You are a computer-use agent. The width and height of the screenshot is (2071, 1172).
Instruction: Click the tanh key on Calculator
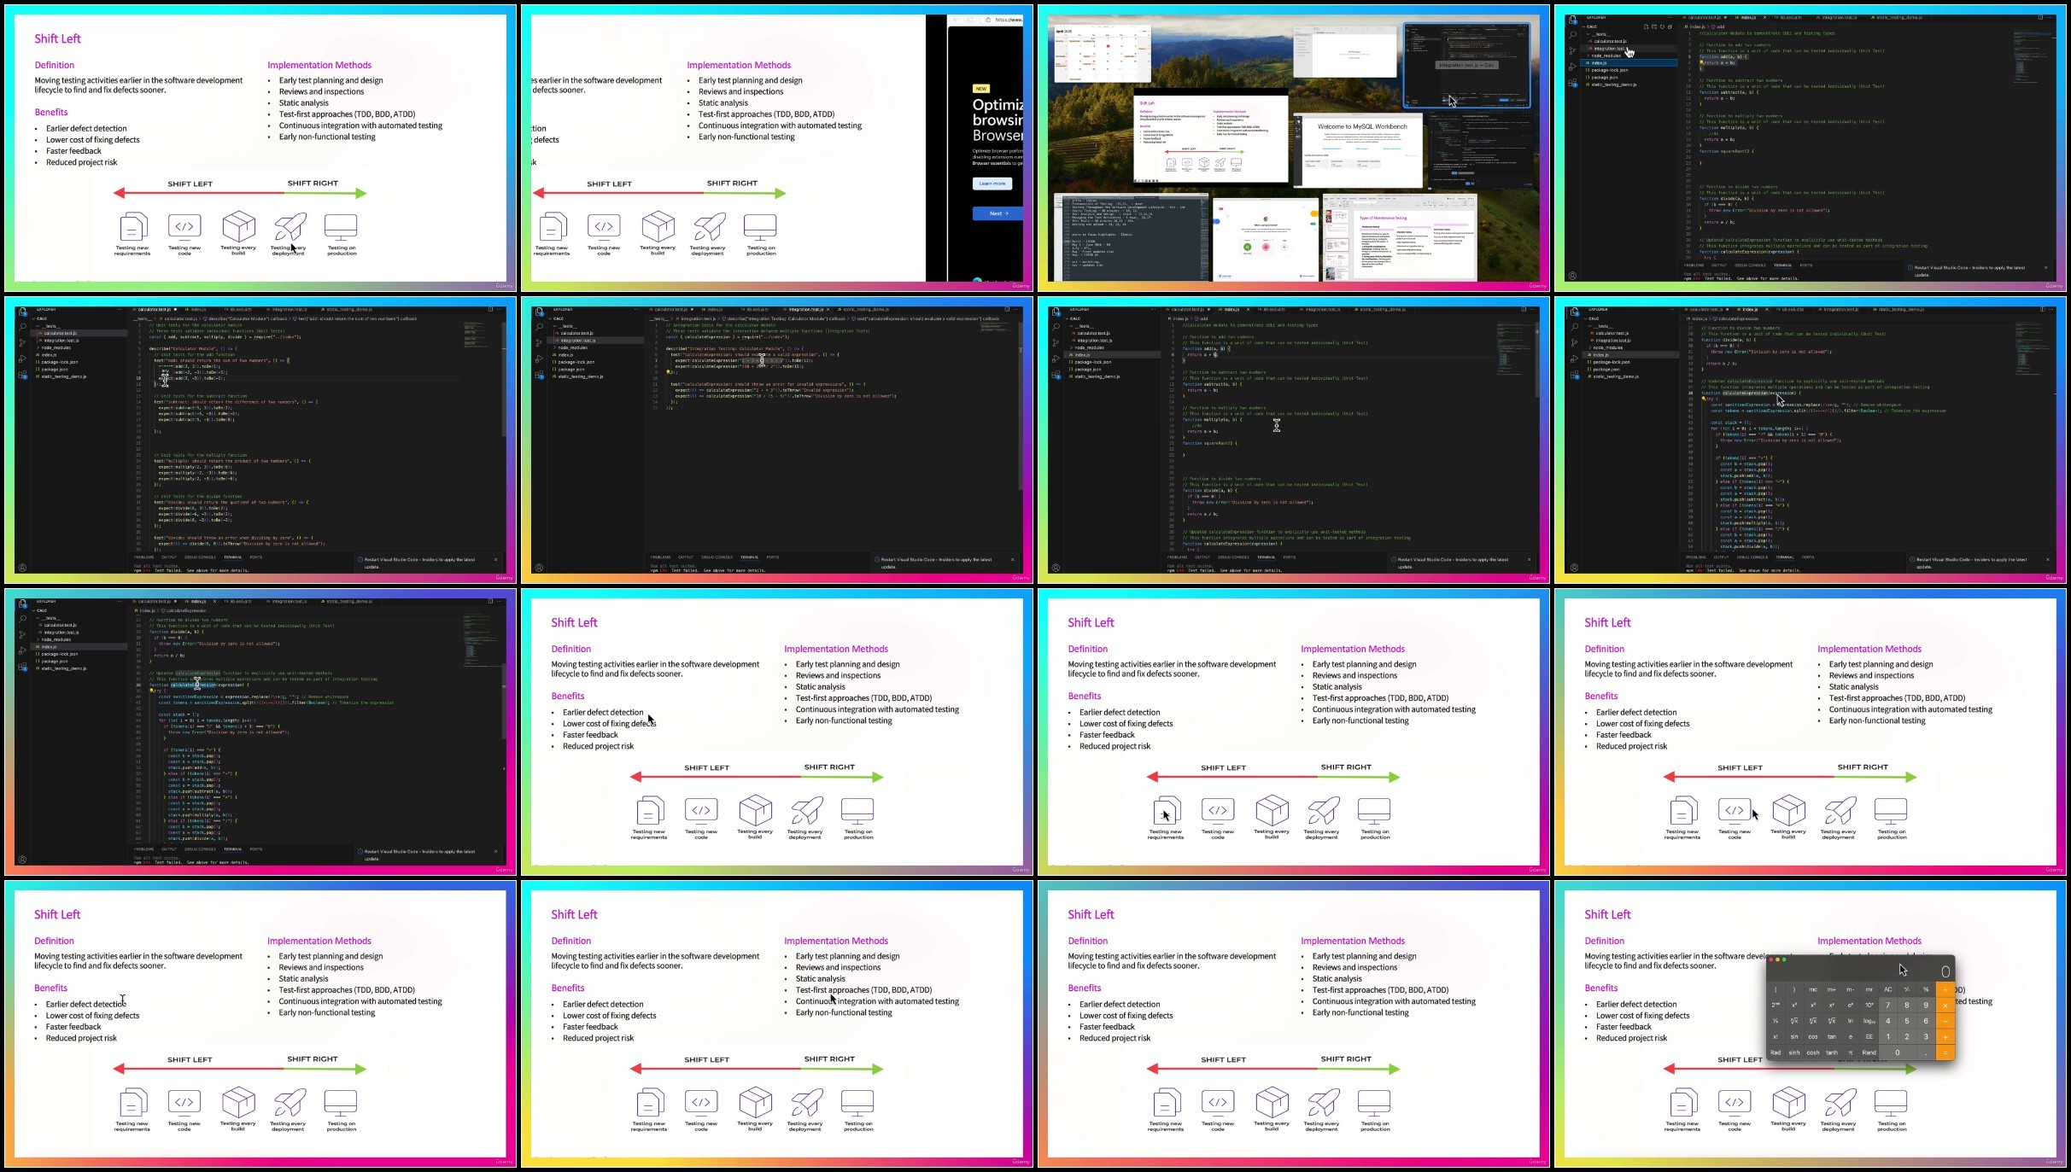(x=1832, y=1052)
